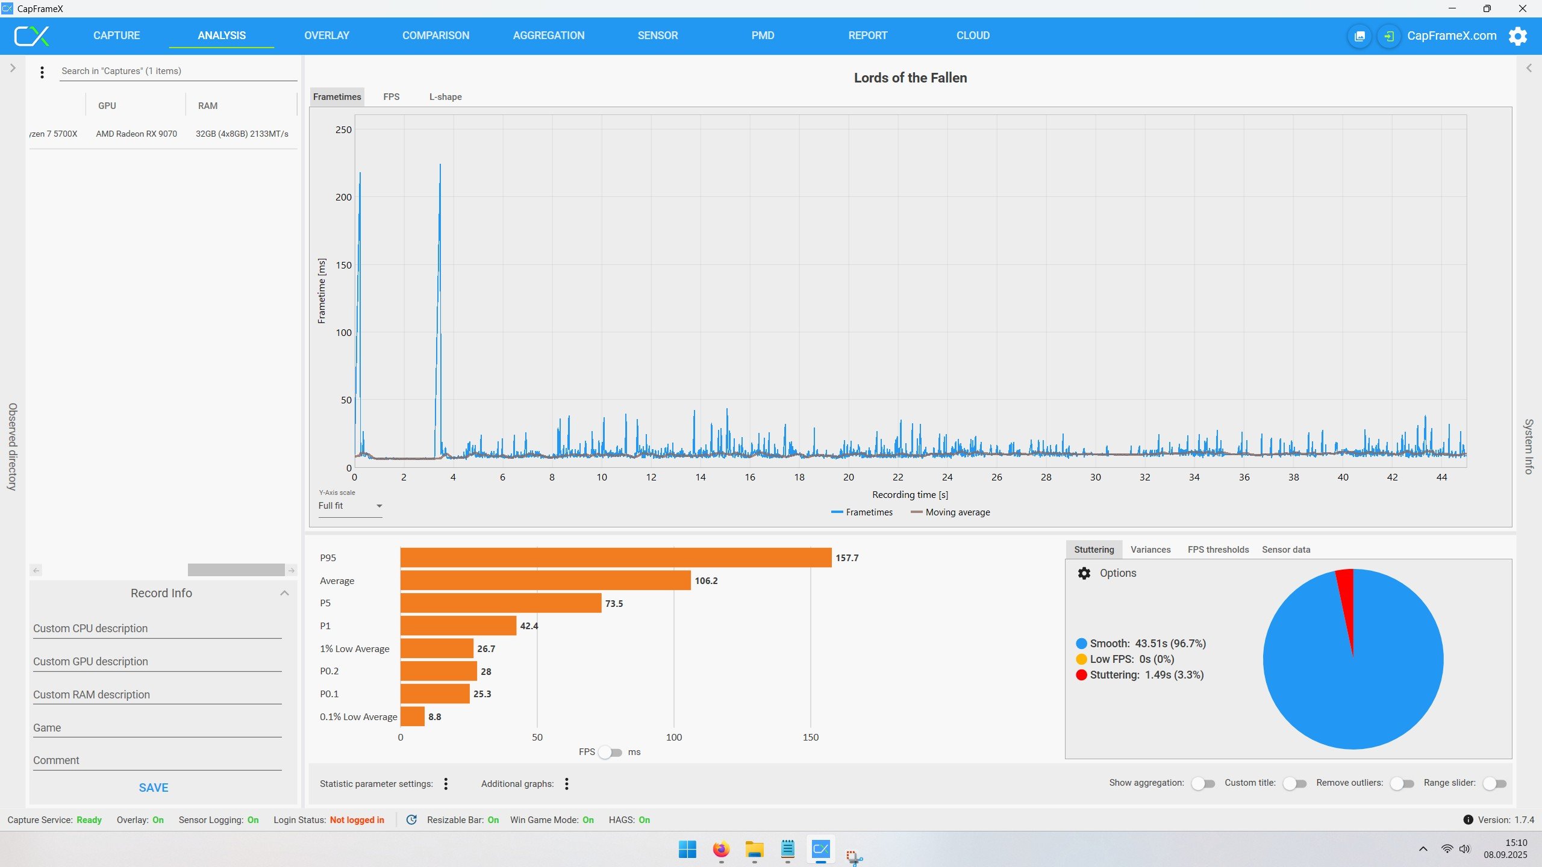Click the refresh icon in status bar
Image resolution: width=1542 pixels, height=867 pixels.
click(x=411, y=820)
